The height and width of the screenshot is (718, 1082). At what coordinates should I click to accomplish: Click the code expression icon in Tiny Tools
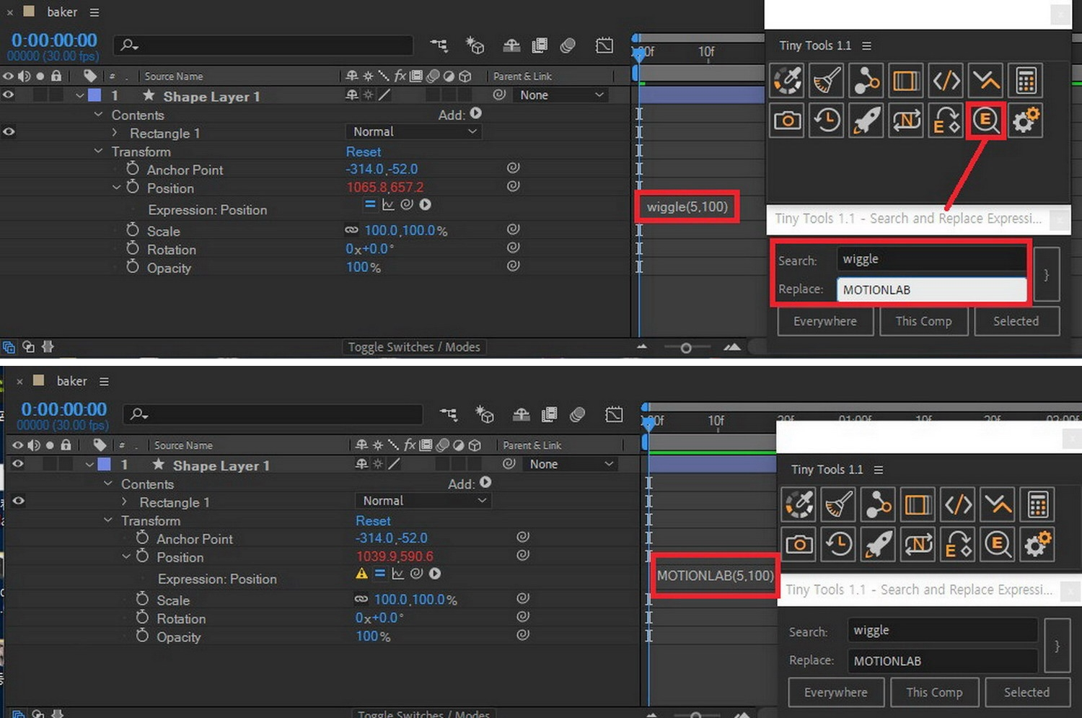[946, 80]
